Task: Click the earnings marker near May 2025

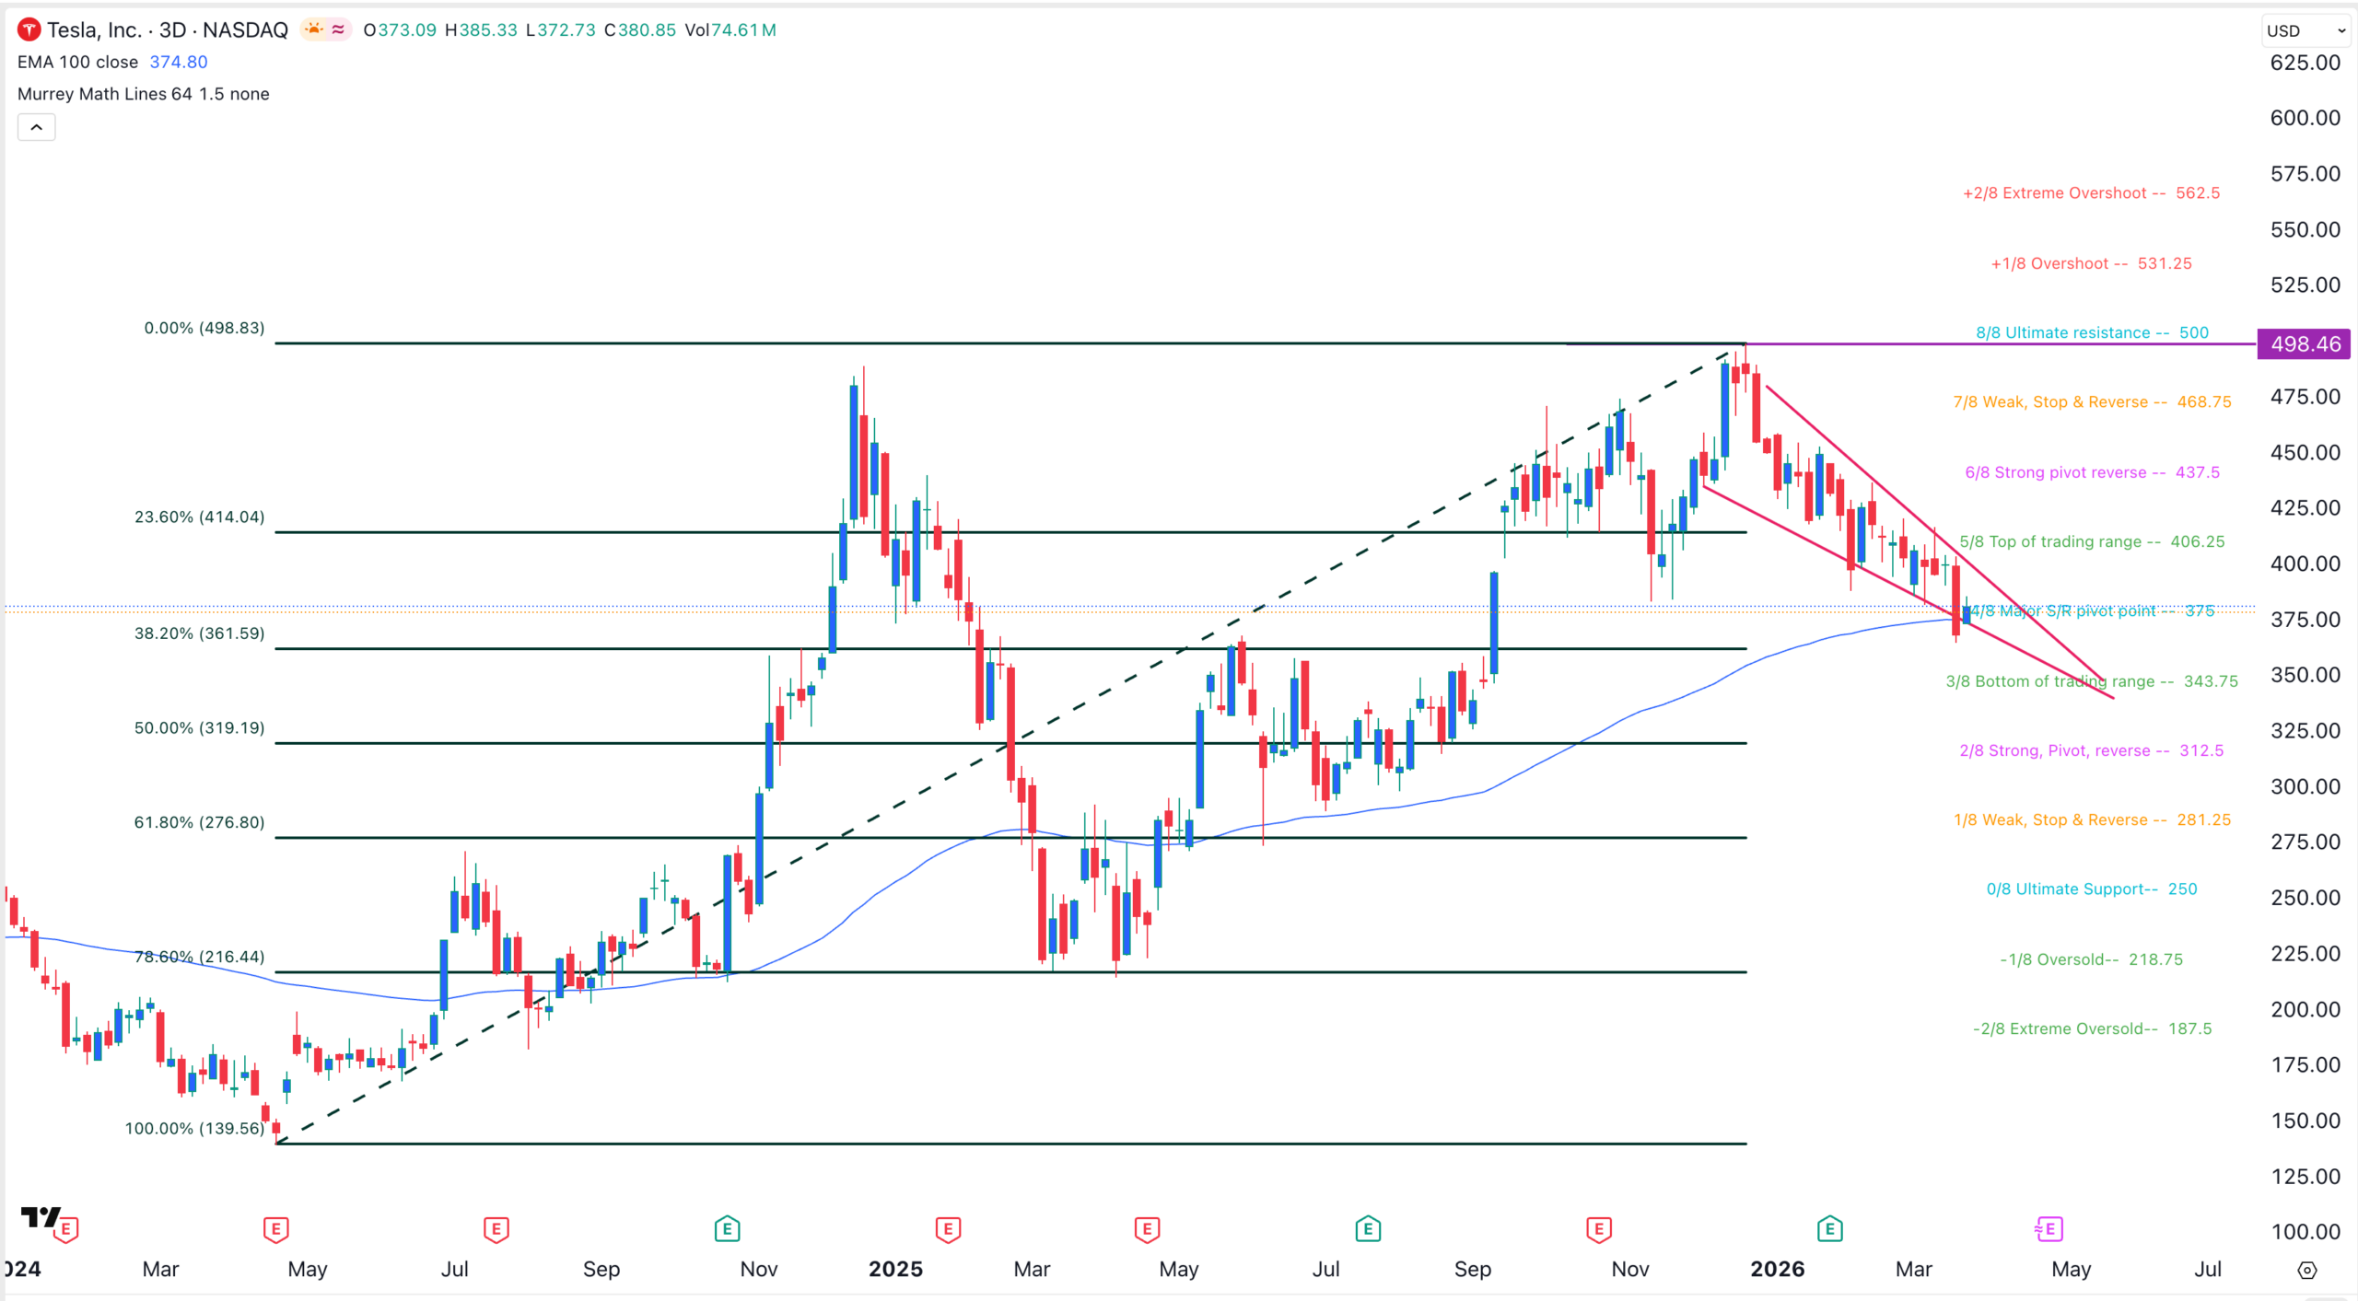Action: (x=1147, y=1228)
